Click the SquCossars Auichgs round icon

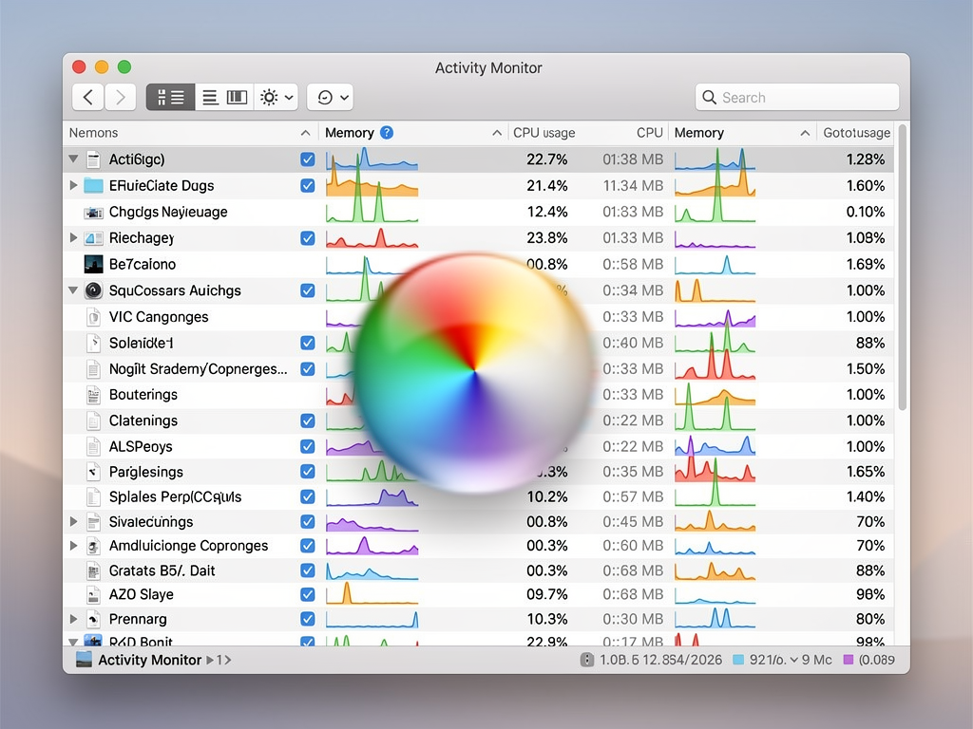[93, 290]
